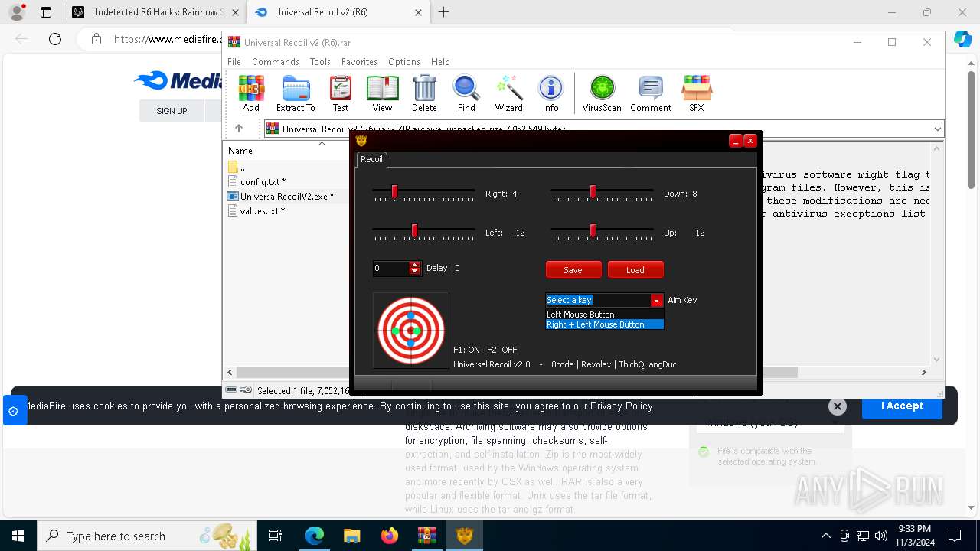Accept the MediaFire cookies notice

902,406
